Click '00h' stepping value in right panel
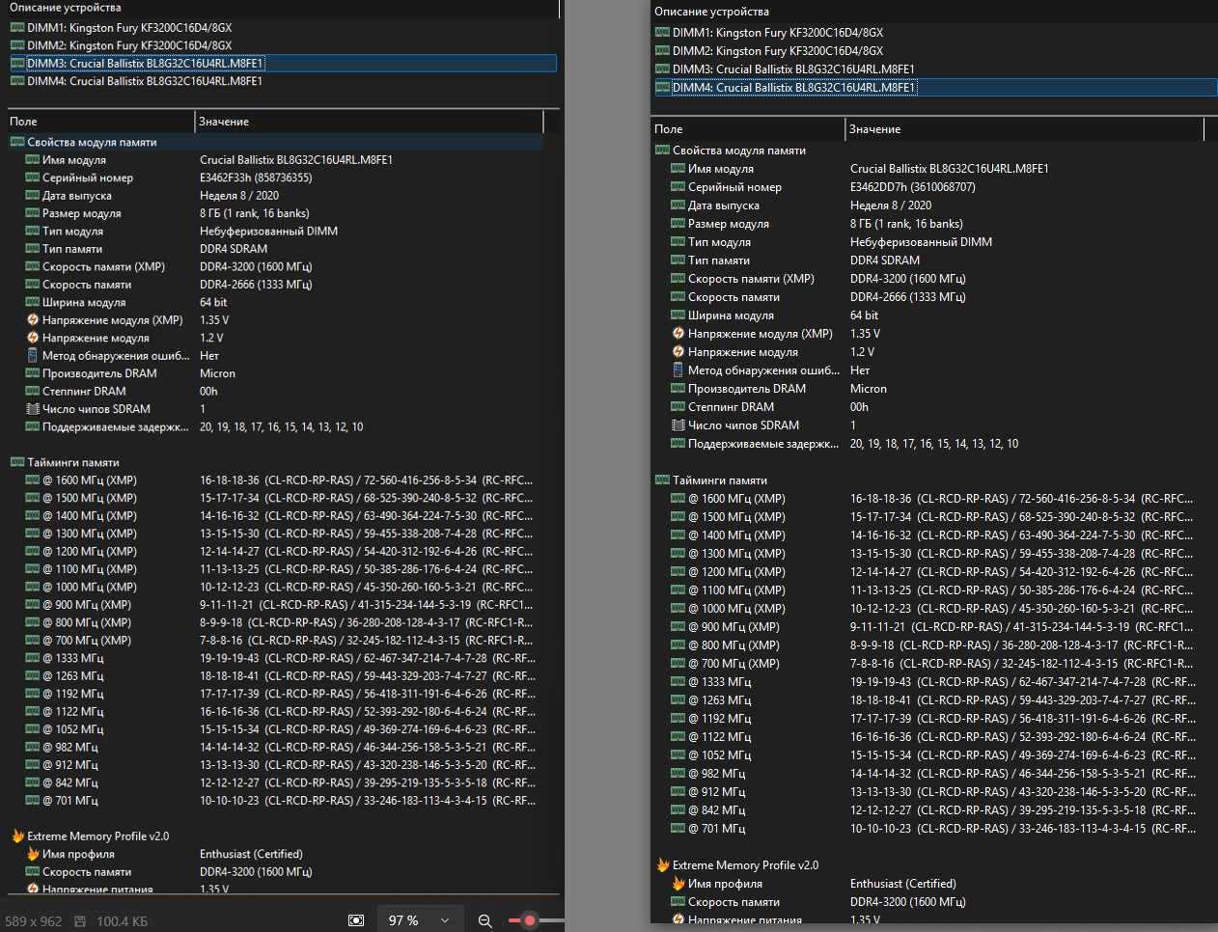 [x=860, y=407]
